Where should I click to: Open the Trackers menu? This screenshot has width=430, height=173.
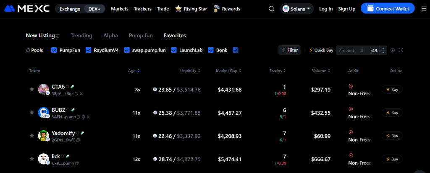[x=143, y=9]
